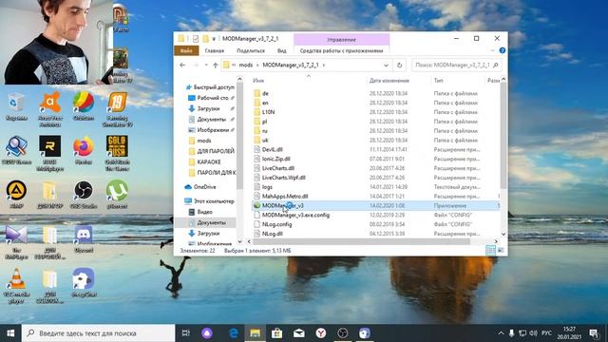608x342 pixels.
Task: Launch Microsoft Edge from the taskbar
Action: tap(234, 333)
